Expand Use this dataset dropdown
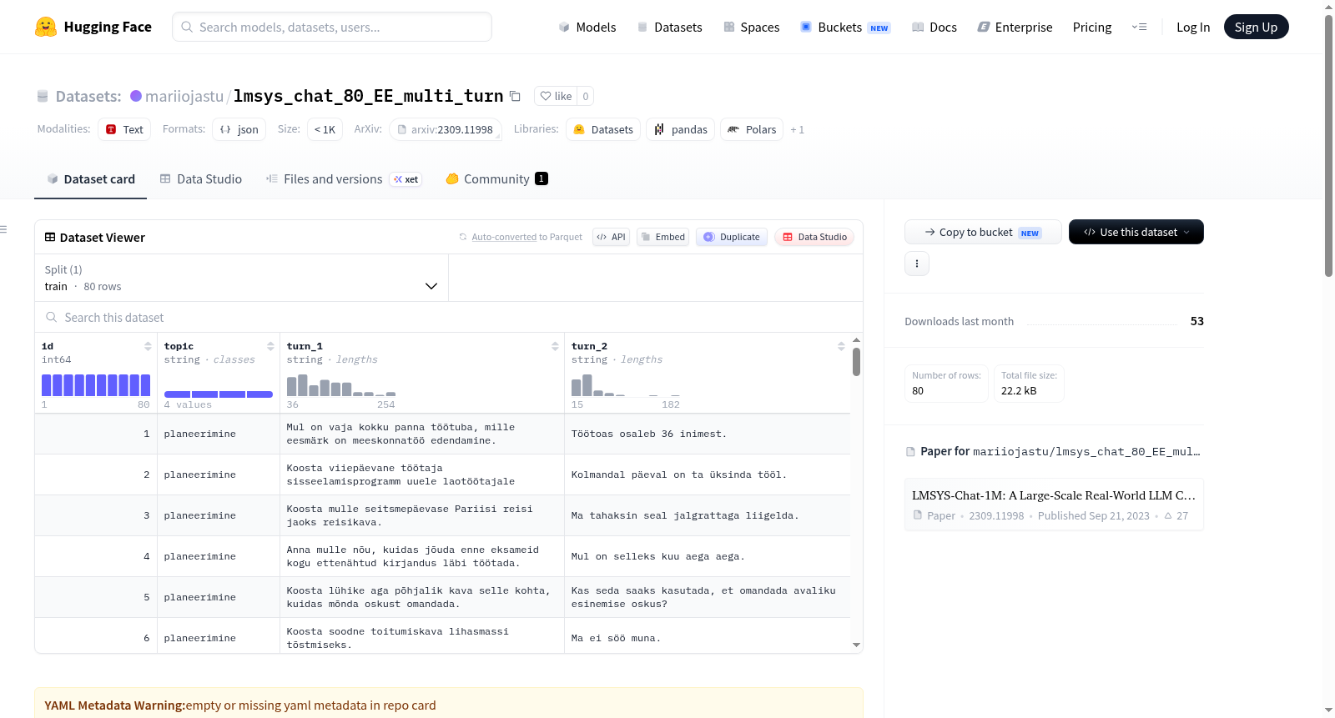1335x718 pixels. (1136, 232)
